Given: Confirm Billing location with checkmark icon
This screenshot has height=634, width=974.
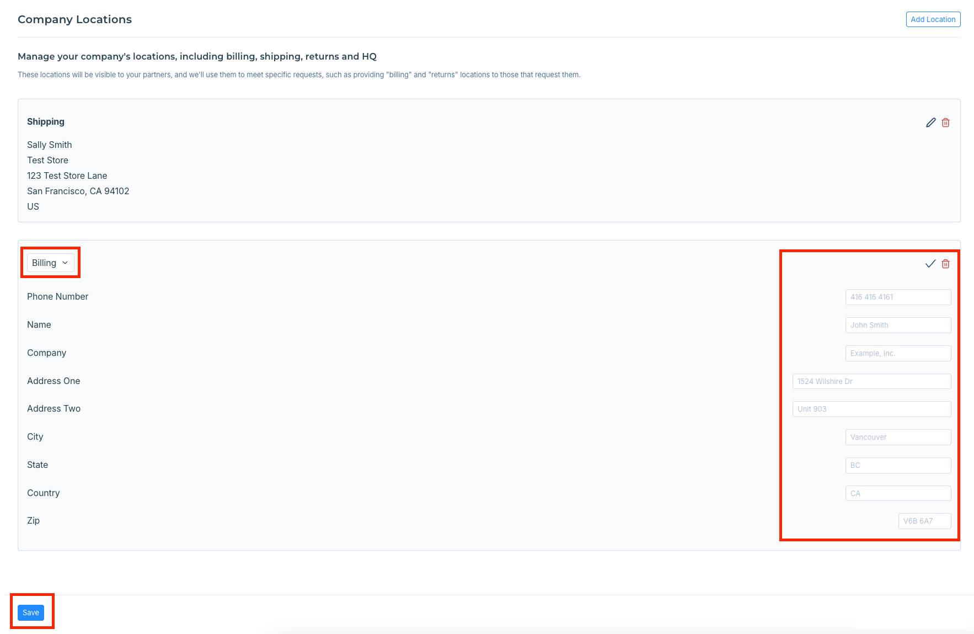Looking at the screenshot, I should [930, 264].
